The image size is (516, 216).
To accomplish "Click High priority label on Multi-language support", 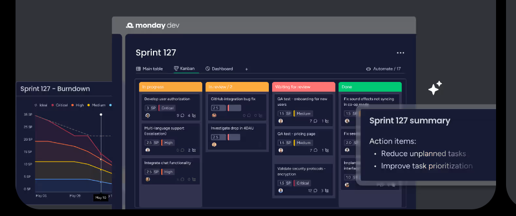I will pos(168,143).
